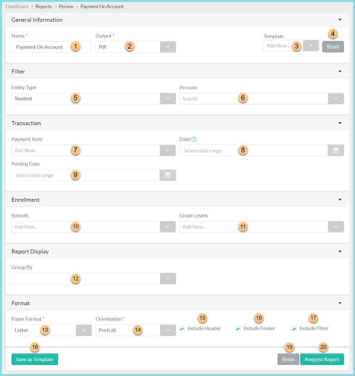Open Reports from the breadcrumb trail

point(43,6)
